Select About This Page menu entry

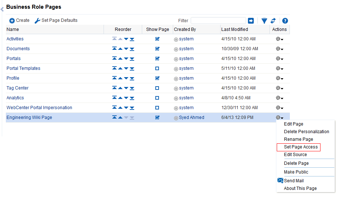click(x=300, y=188)
